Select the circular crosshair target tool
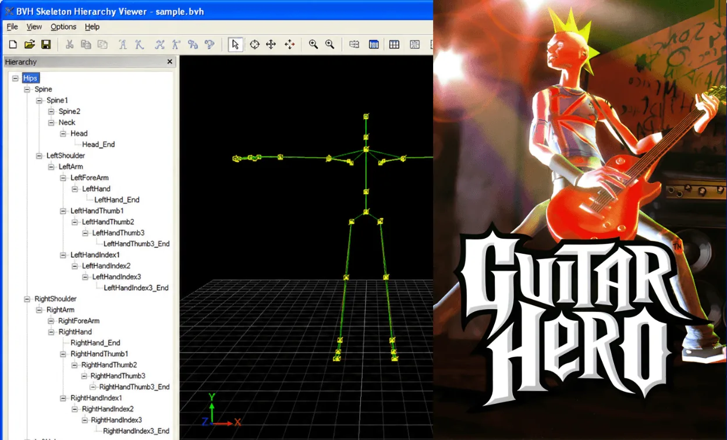727x440 pixels. pos(254,44)
